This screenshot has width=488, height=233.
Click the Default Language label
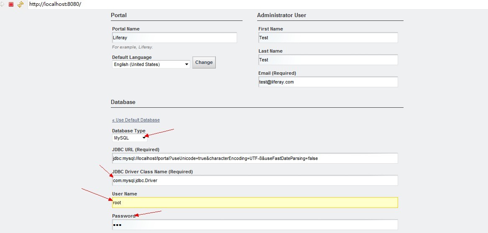click(132, 57)
